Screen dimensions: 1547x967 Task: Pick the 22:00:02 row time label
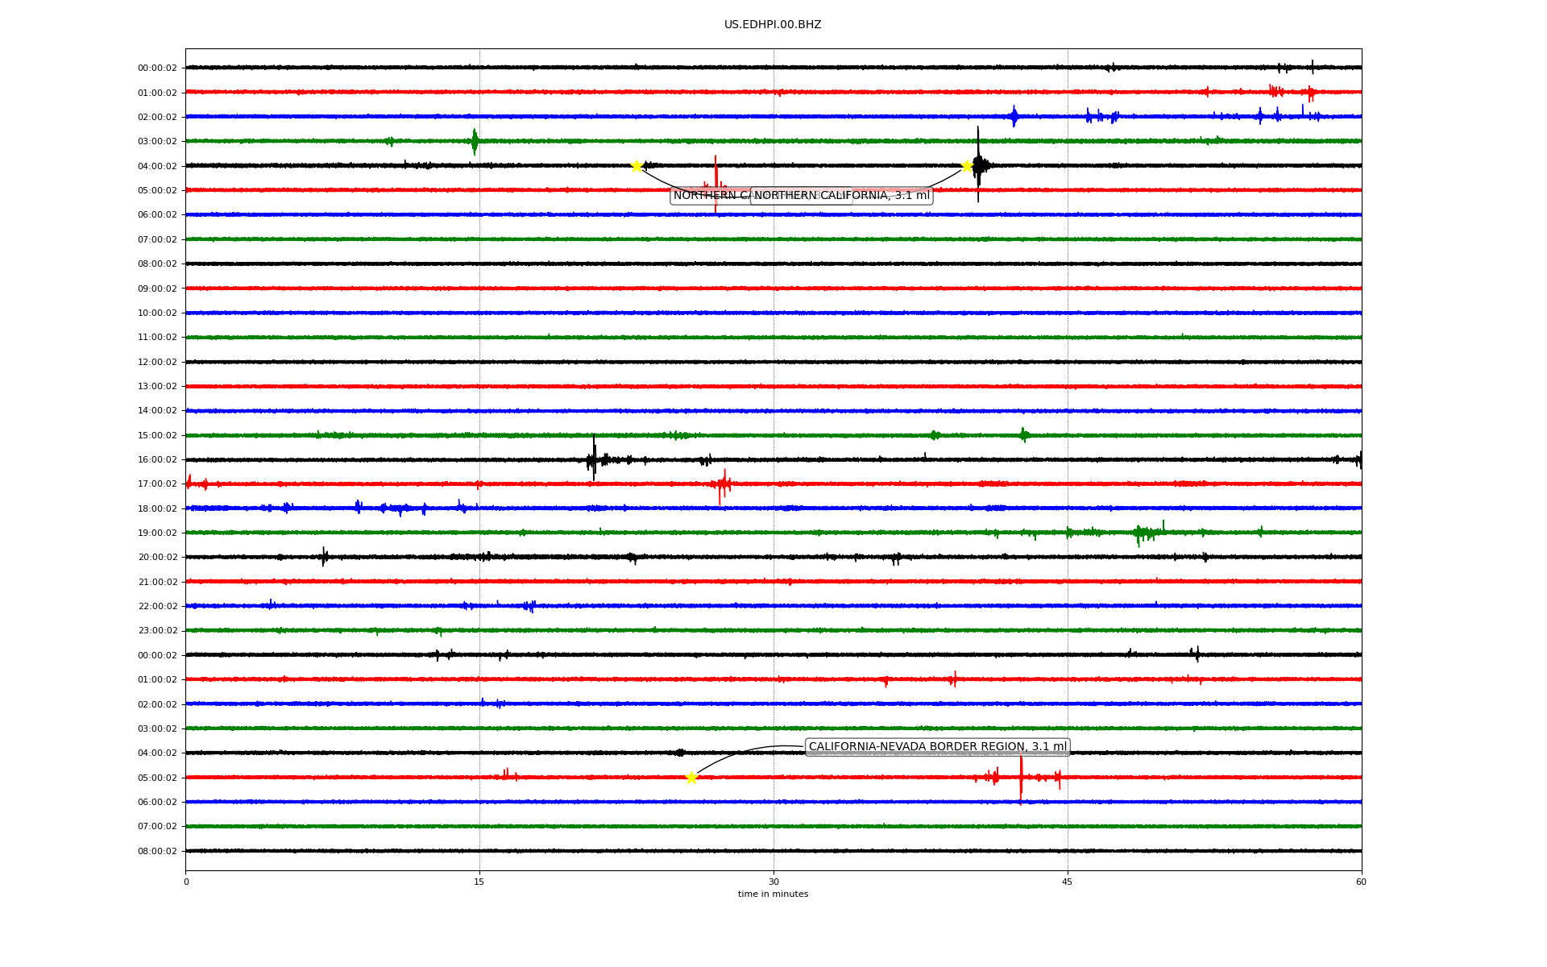click(157, 607)
